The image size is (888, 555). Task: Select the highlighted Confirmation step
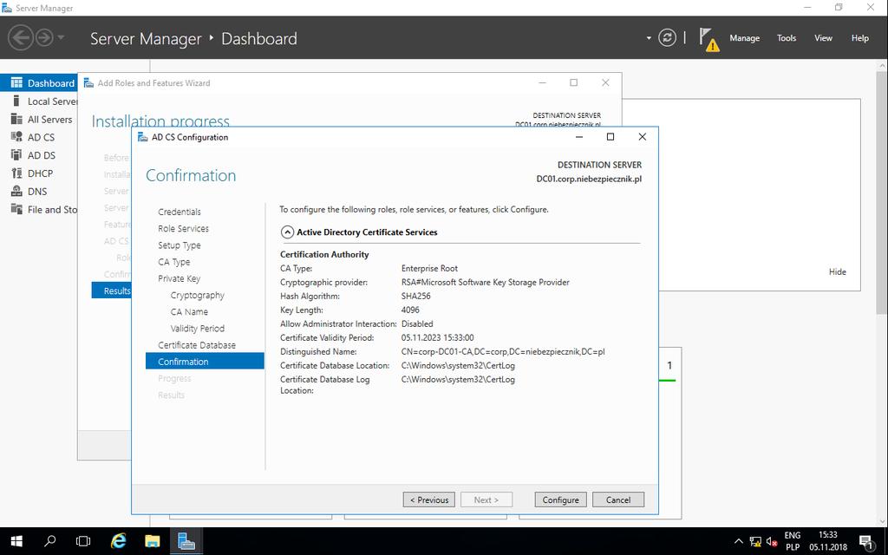(205, 362)
